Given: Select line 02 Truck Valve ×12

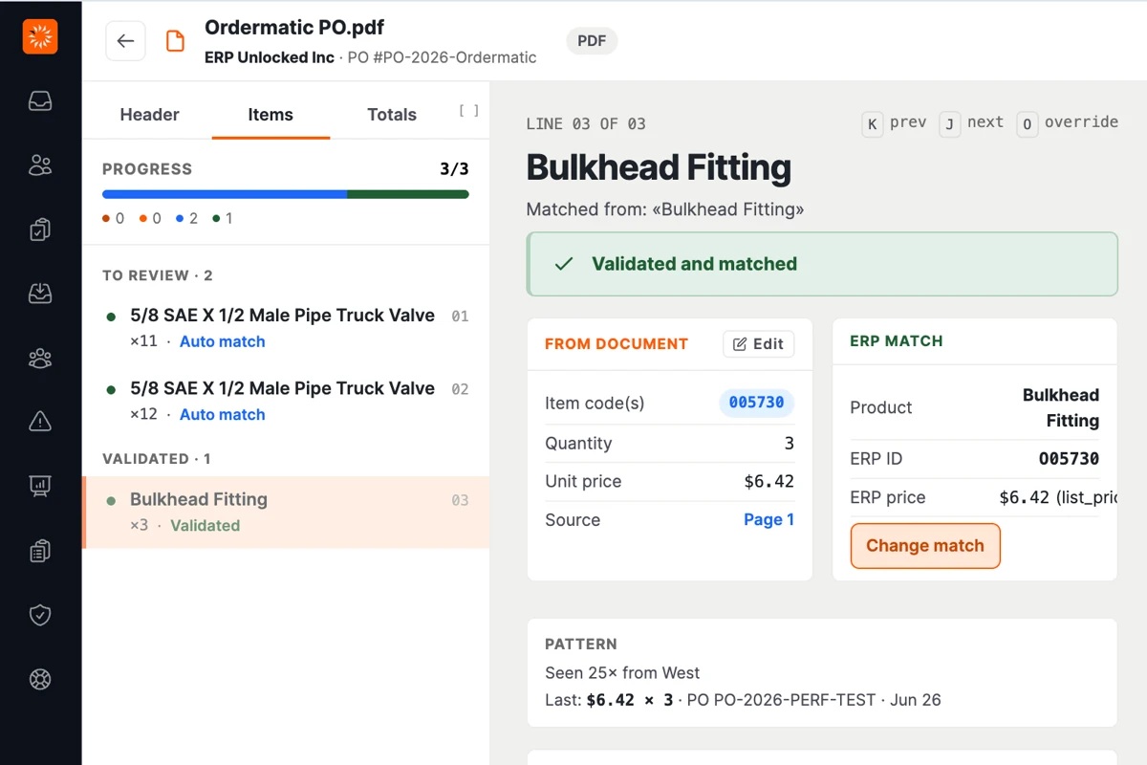Looking at the screenshot, I should [286, 401].
